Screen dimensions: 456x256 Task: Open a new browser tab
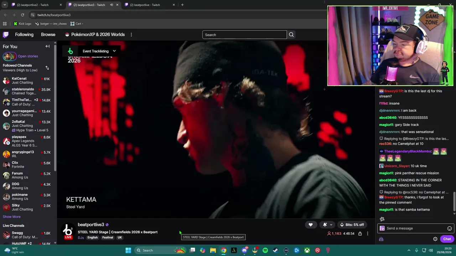pos(182,5)
